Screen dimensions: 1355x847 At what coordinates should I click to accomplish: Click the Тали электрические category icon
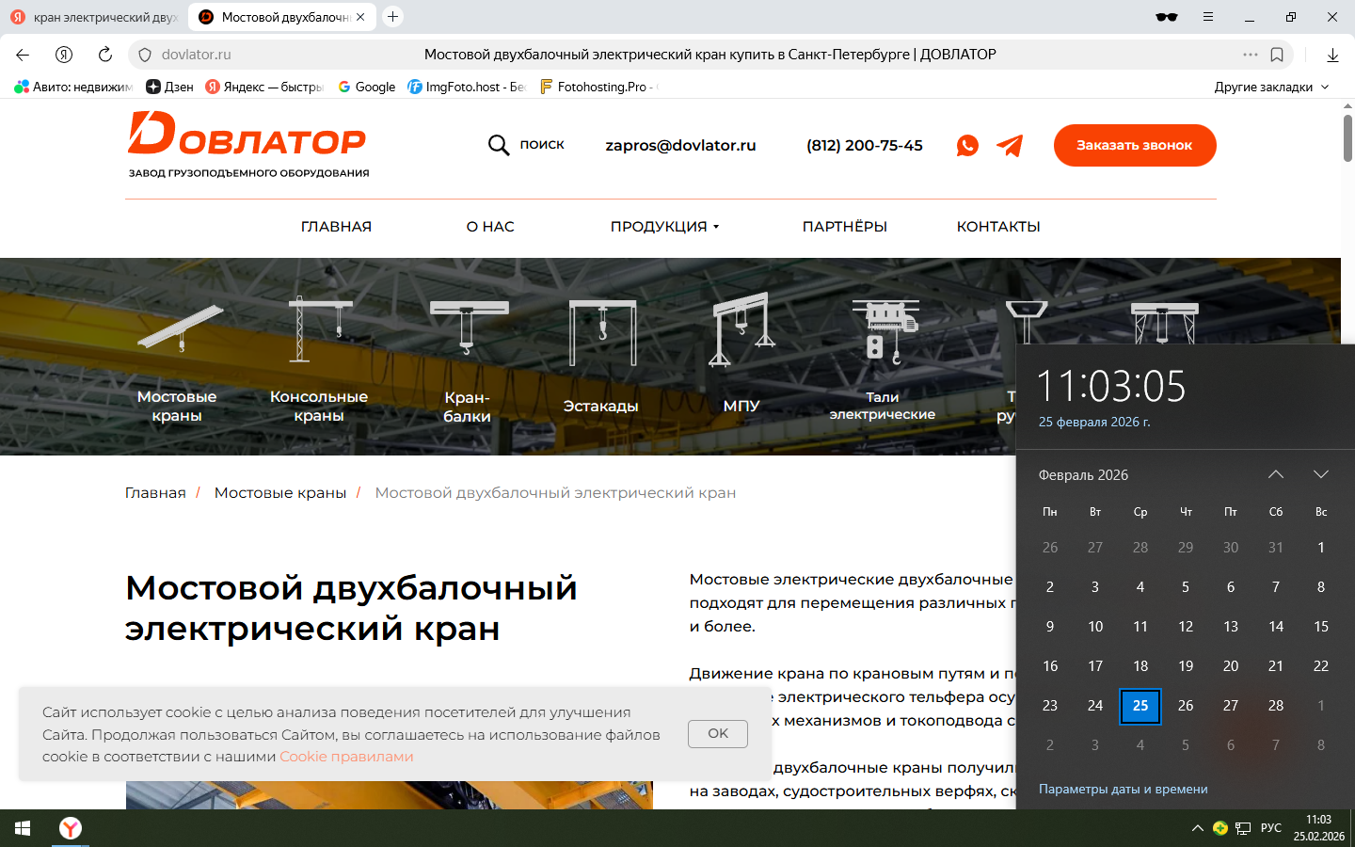point(884,331)
